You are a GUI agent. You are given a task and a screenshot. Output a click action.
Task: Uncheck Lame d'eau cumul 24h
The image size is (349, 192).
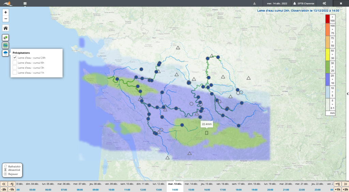click(x=15, y=58)
